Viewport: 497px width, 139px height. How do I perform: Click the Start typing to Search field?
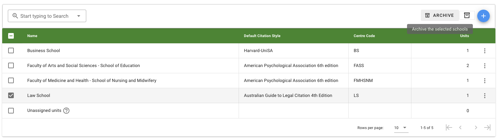pyautogui.click(x=44, y=16)
